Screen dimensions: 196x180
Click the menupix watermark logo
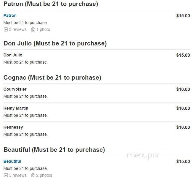pyautogui.click(x=143, y=155)
